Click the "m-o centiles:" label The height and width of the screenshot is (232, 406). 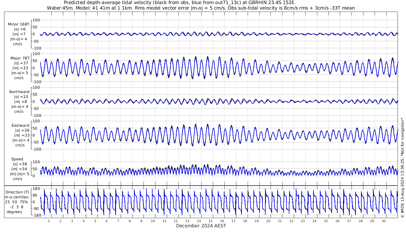click(17, 197)
